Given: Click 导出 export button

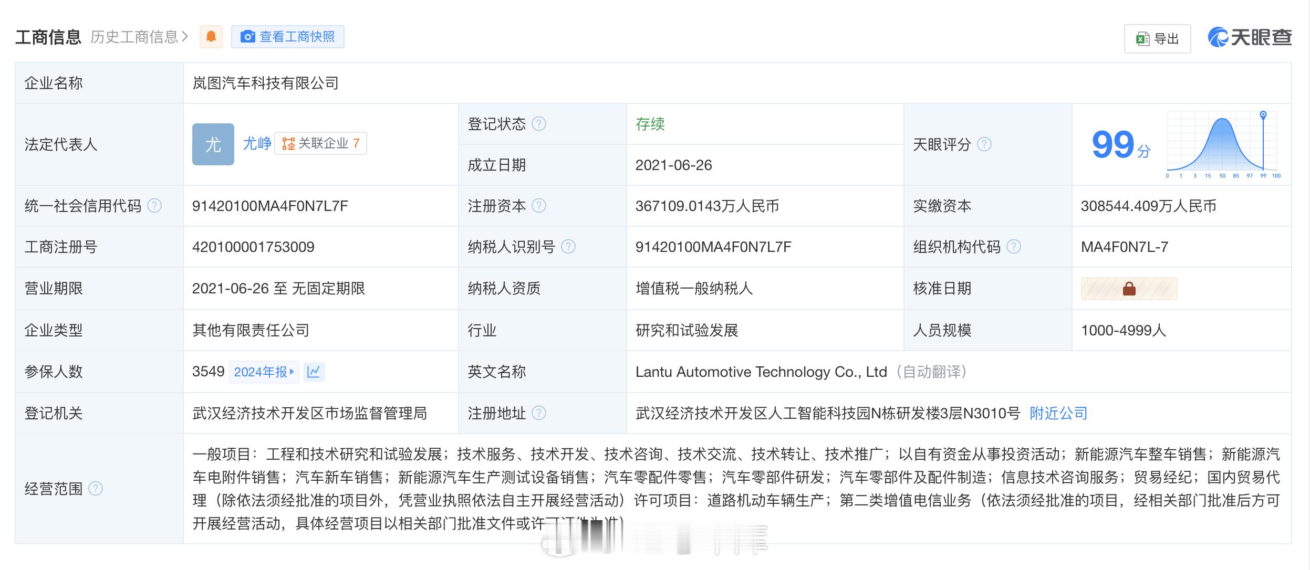Looking at the screenshot, I should (x=1157, y=39).
